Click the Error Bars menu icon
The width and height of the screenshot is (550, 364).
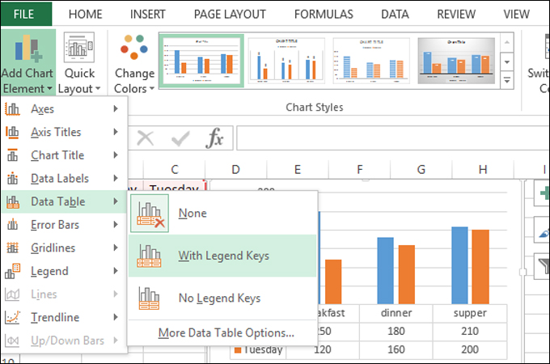point(12,224)
